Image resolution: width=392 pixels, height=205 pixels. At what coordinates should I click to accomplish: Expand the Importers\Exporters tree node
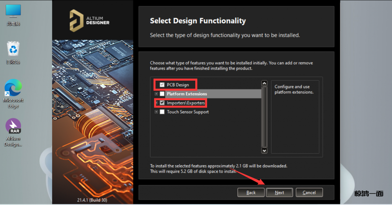point(156,103)
